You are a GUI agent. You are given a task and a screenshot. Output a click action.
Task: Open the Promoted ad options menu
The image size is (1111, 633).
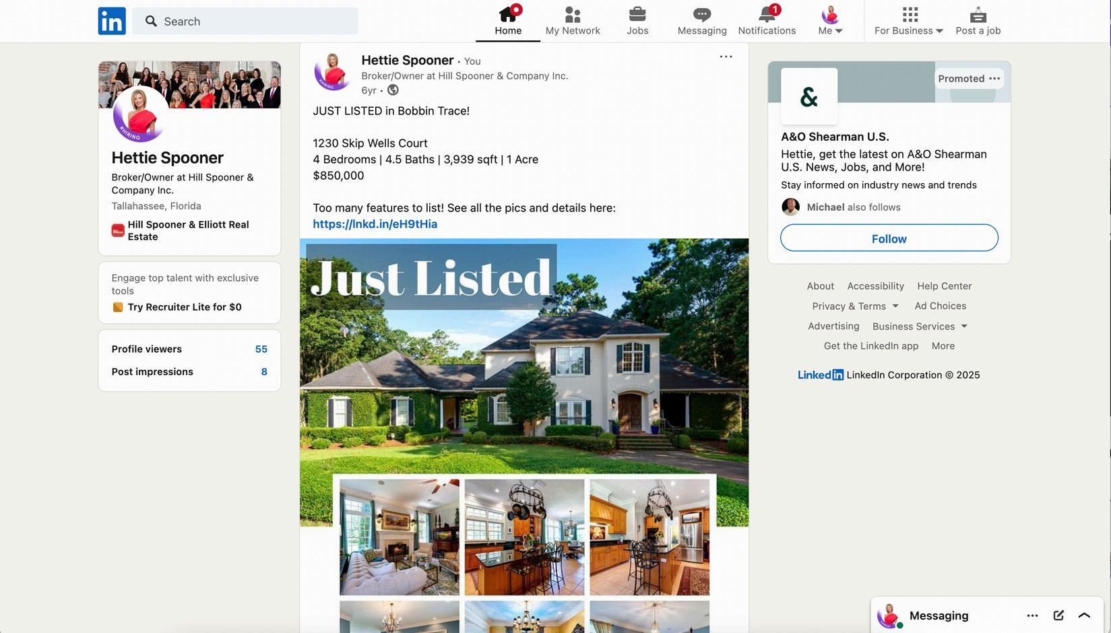994,79
